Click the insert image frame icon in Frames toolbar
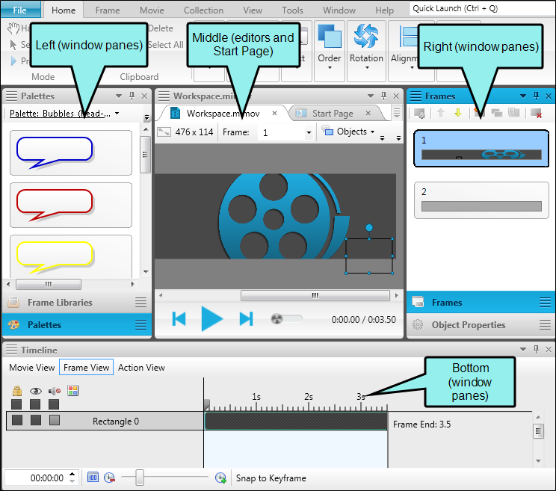 point(513,113)
